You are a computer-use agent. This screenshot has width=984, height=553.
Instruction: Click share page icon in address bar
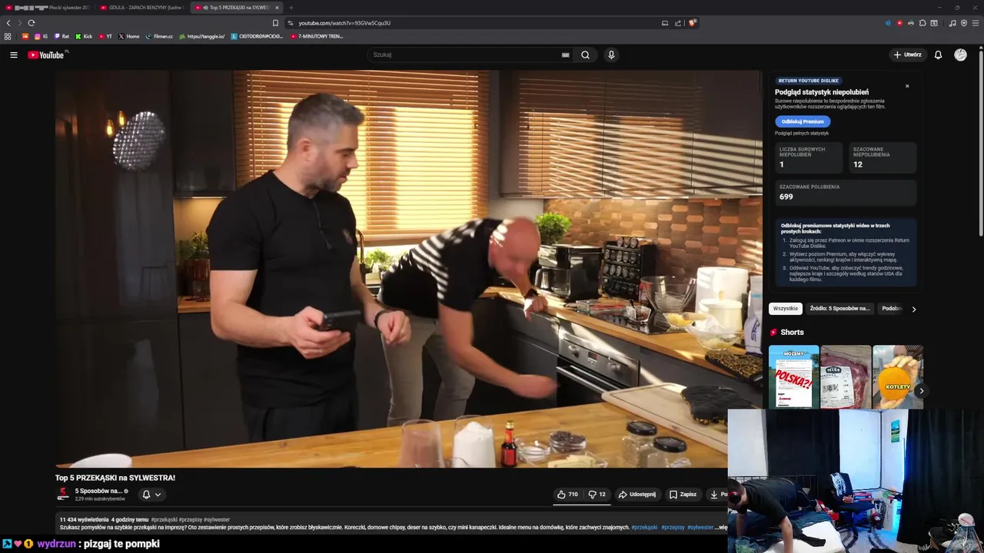point(678,23)
